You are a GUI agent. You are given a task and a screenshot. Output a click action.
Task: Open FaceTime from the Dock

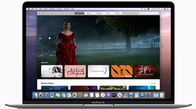[x=58, y=95]
